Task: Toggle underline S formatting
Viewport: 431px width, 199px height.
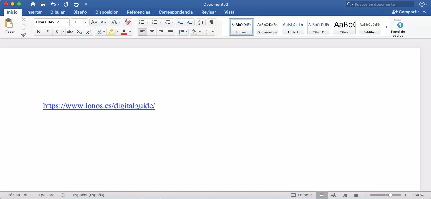Action: click(57, 32)
